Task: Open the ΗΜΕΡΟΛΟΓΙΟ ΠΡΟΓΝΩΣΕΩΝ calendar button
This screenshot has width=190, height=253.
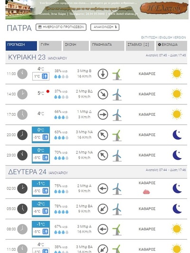Action: pyautogui.click(x=61, y=27)
